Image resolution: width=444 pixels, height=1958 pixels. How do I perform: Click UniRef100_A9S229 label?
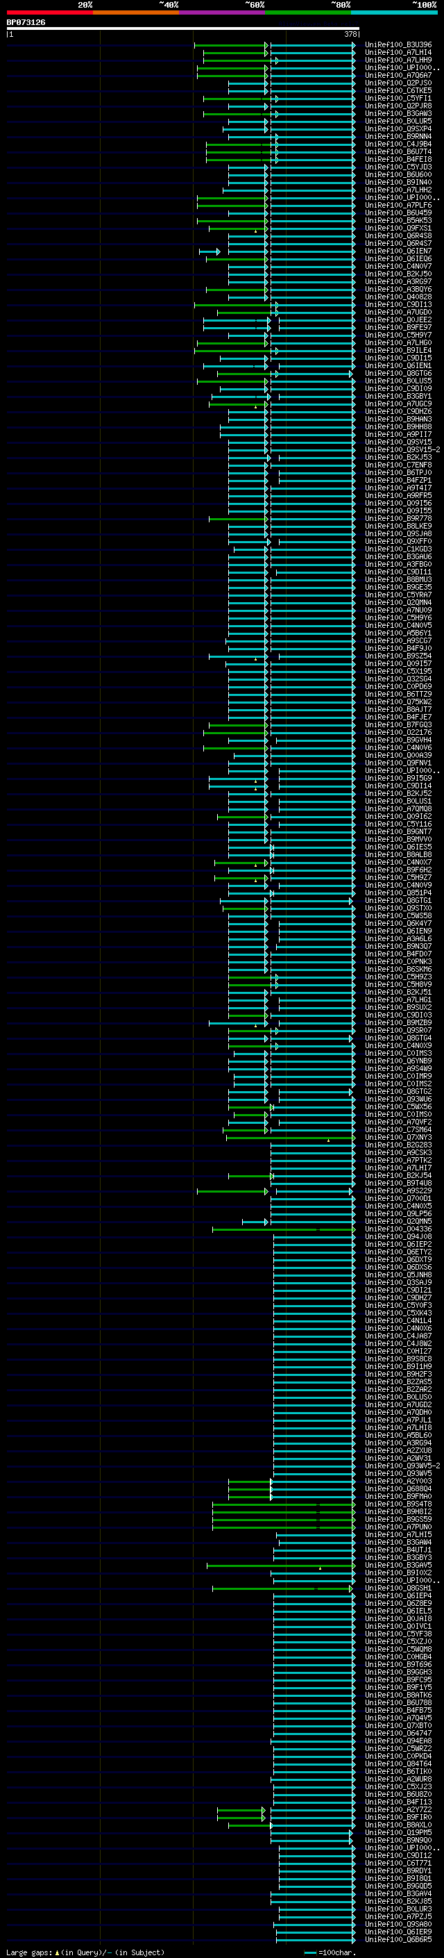point(398,1190)
